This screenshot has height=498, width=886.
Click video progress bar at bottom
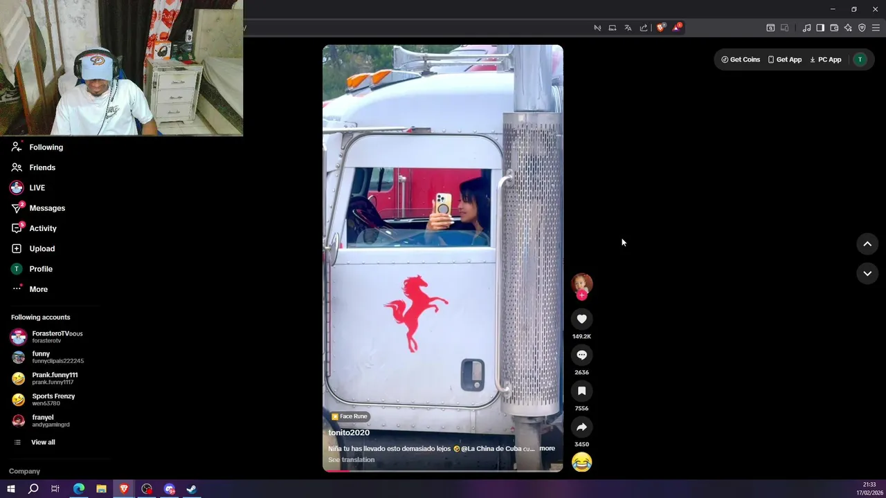pos(443,471)
